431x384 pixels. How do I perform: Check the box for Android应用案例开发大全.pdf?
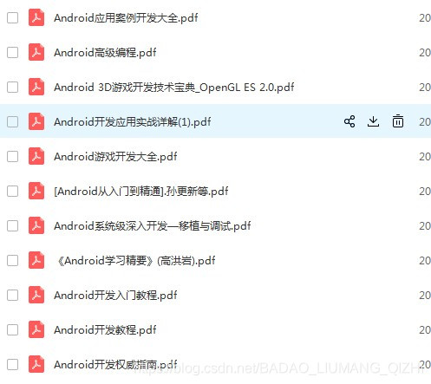12,17
